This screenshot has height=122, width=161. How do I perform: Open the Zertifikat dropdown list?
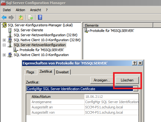pyautogui.click(x=136, y=89)
